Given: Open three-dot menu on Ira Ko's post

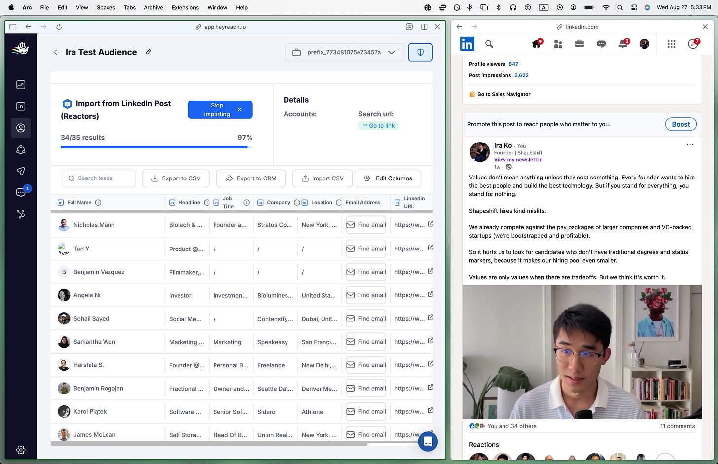Looking at the screenshot, I should [690, 144].
